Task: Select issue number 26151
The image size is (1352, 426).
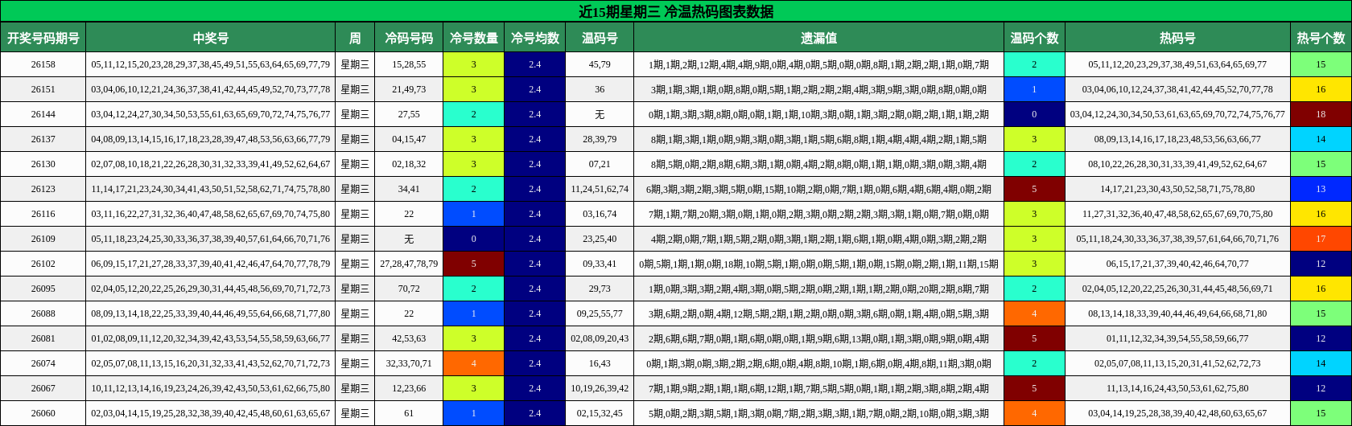Action: [43, 89]
